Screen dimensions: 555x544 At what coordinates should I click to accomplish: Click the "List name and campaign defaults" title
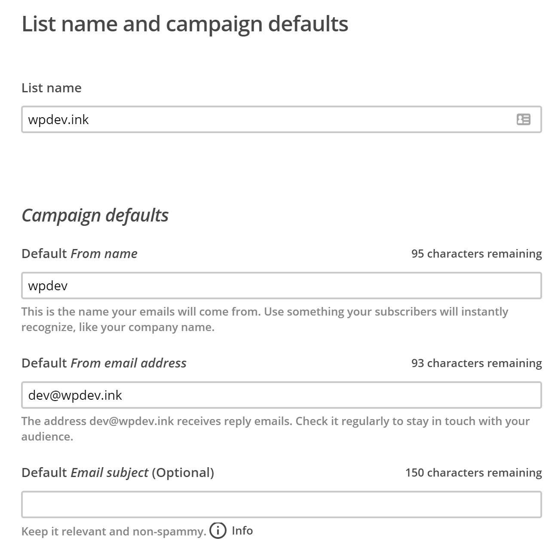[185, 24]
